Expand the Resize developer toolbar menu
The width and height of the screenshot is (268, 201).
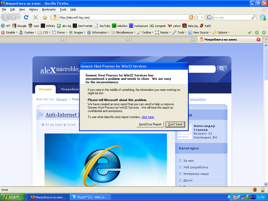click(163, 32)
